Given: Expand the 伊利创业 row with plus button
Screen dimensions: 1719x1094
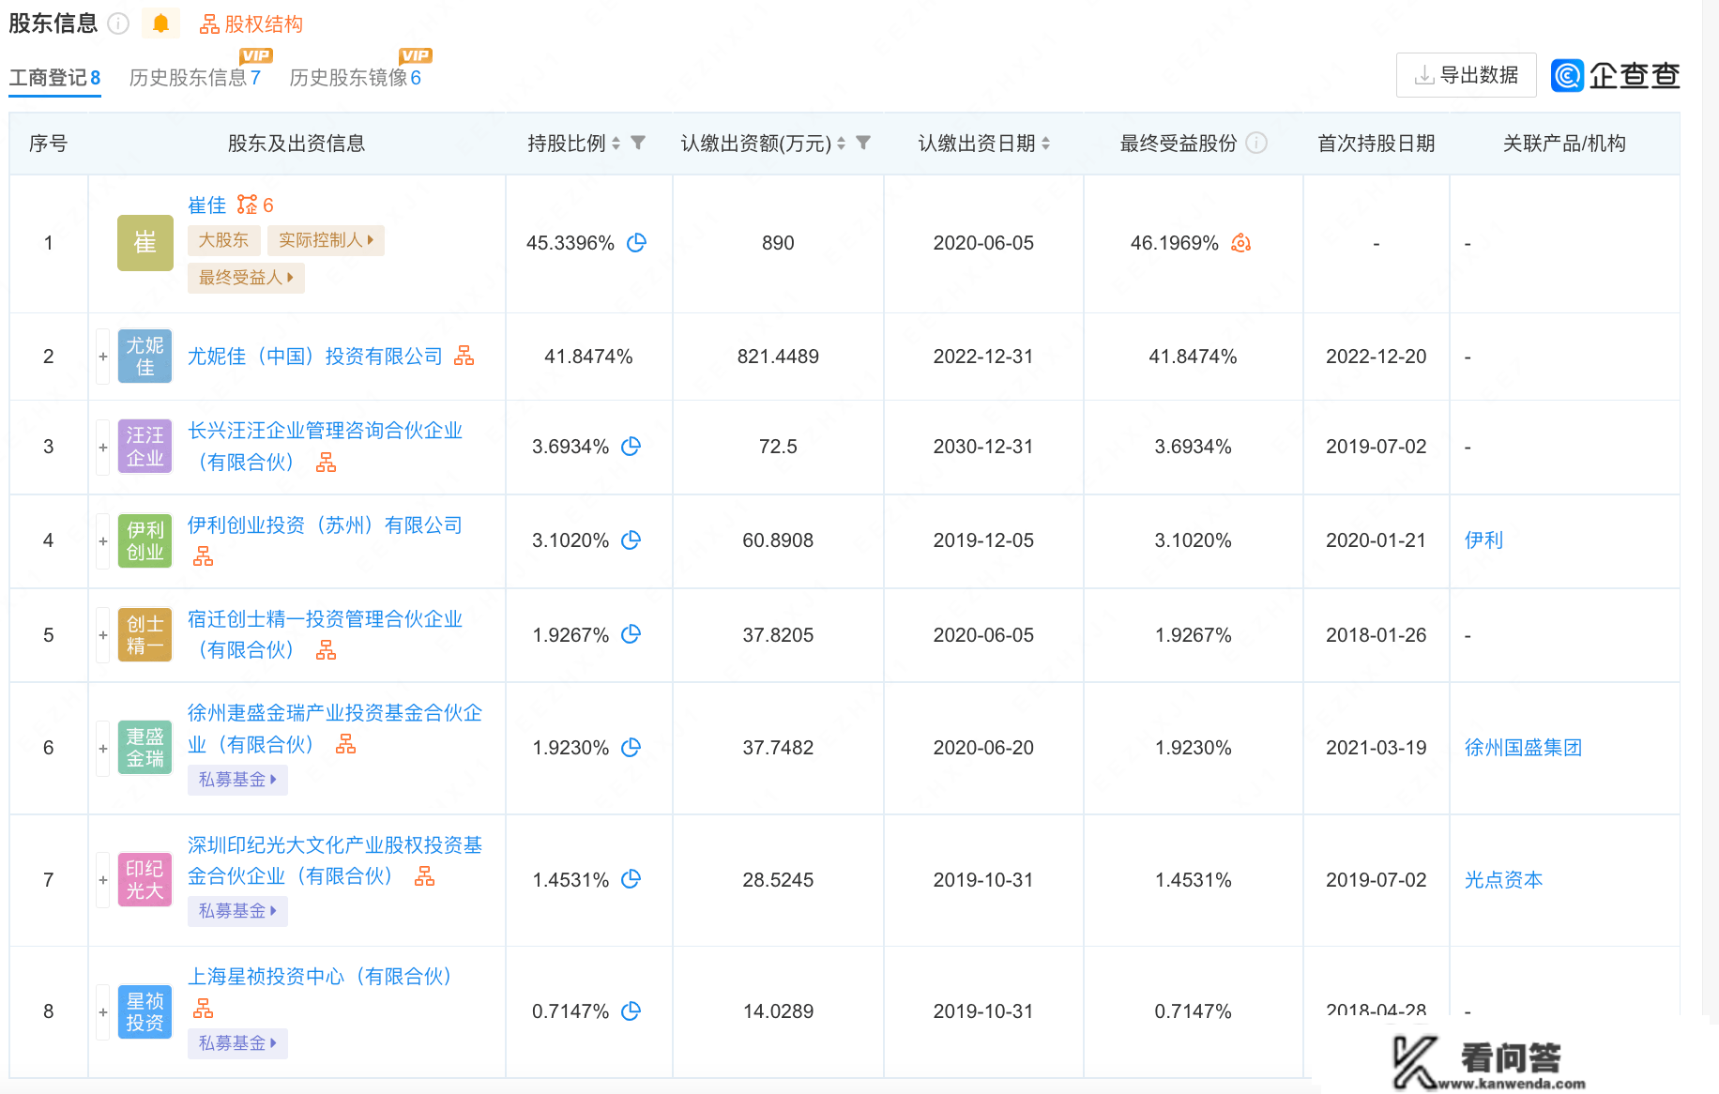Looking at the screenshot, I should coord(103,540).
